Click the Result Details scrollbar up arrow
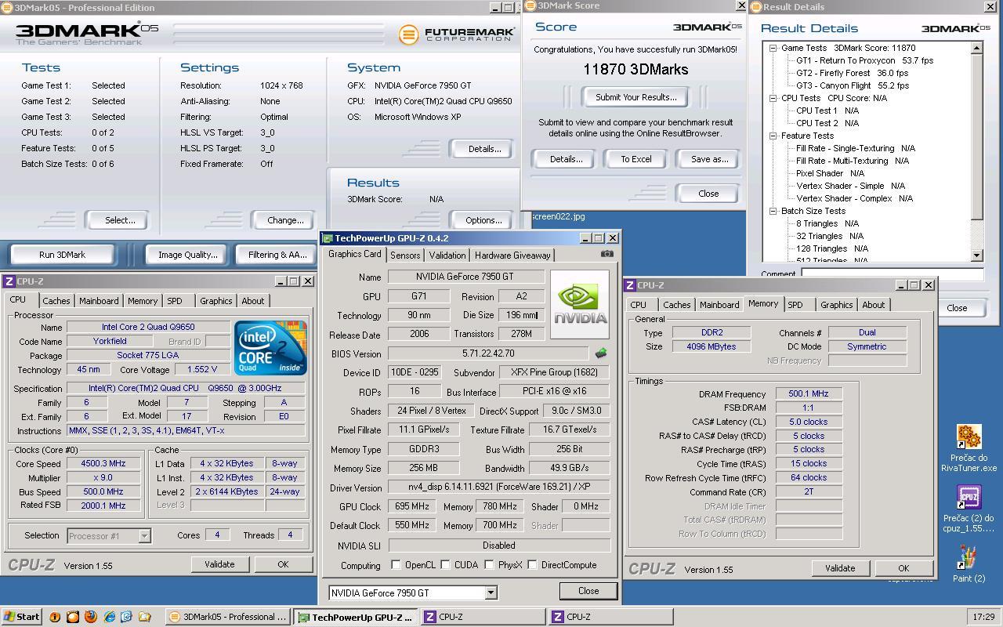This screenshot has height=627, width=1003. [x=976, y=48]
